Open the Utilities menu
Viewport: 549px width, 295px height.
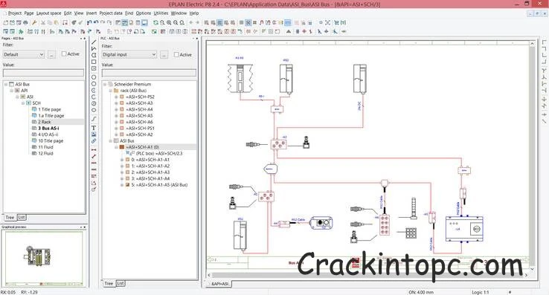pos(161,13)
